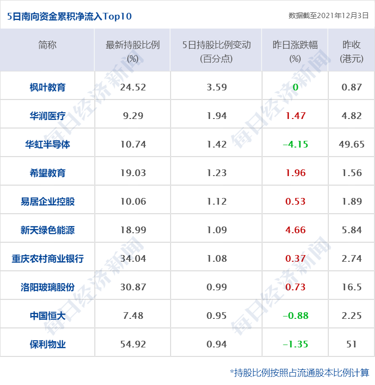Open the 华虹半导体 stock link
This screenshot has width=375, height=385.
48,144
